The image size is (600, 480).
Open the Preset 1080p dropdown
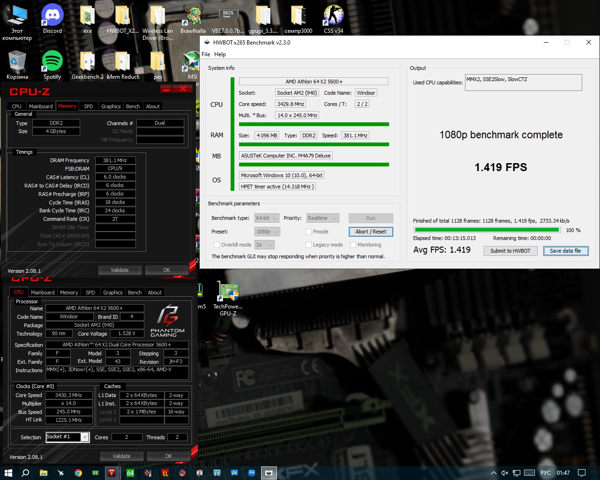pyautogui.click(x=267, y=232)
